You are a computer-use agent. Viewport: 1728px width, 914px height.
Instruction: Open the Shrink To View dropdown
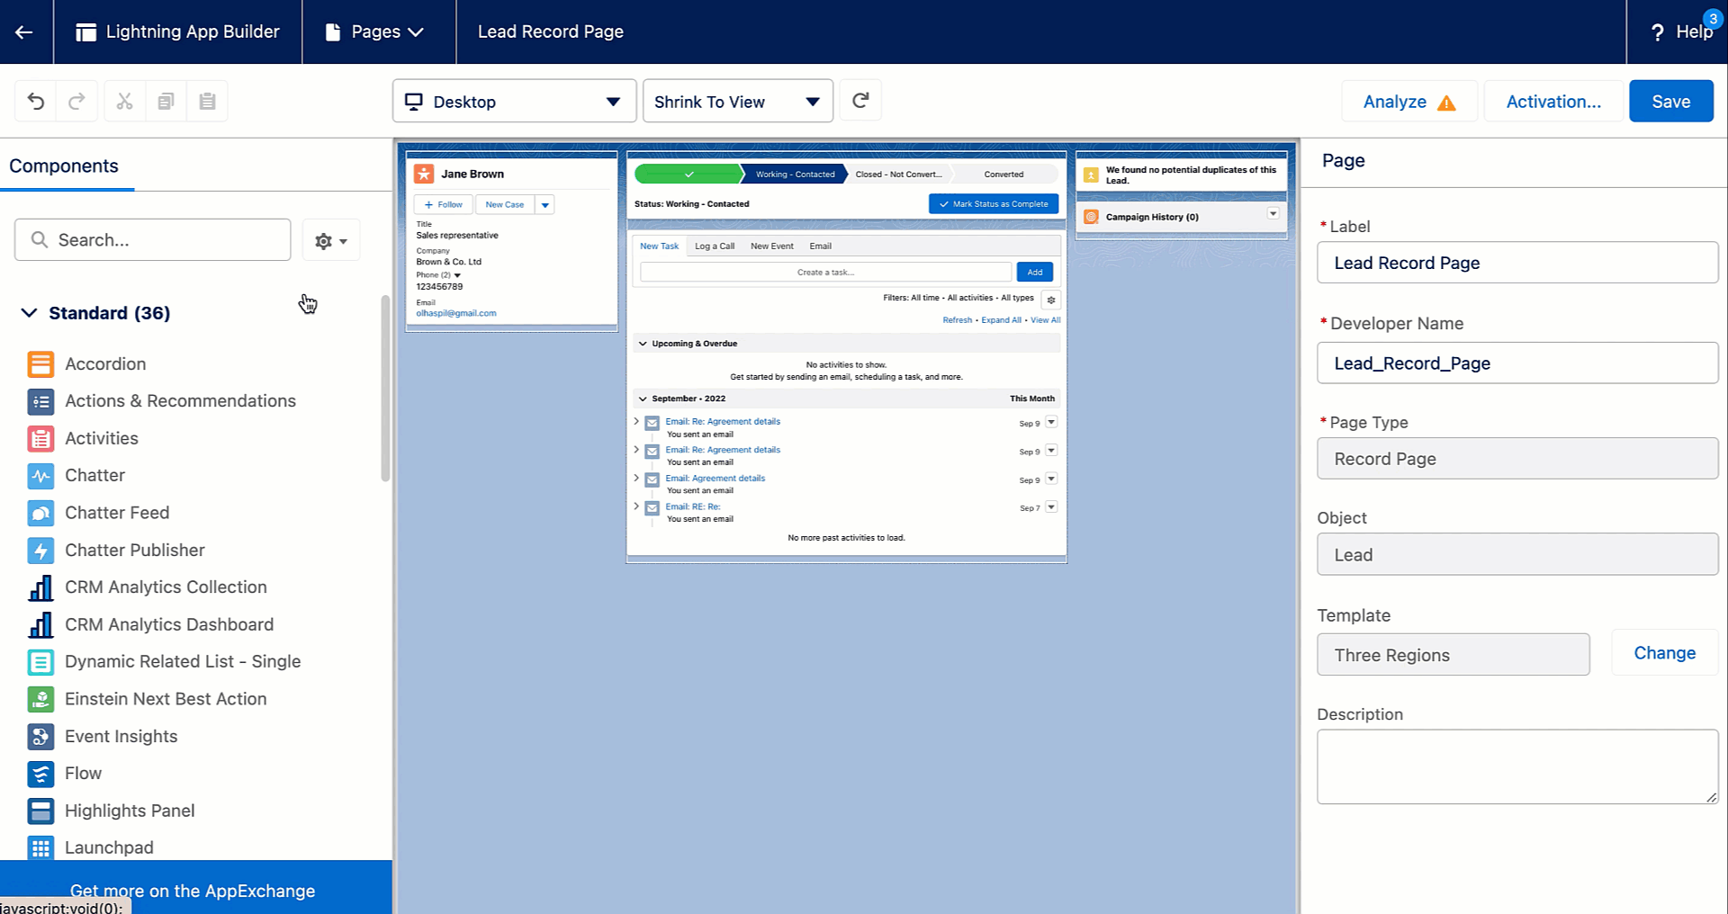[737, 101]
